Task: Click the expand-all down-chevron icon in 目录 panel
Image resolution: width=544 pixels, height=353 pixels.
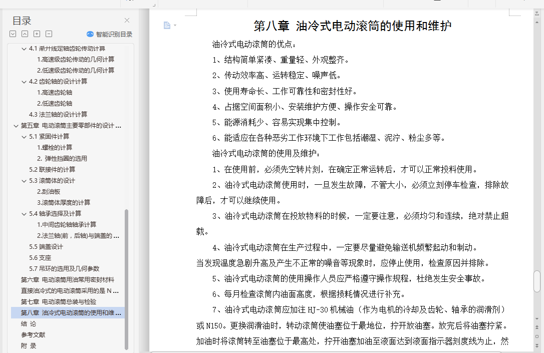Action: [x=13, y=34]
